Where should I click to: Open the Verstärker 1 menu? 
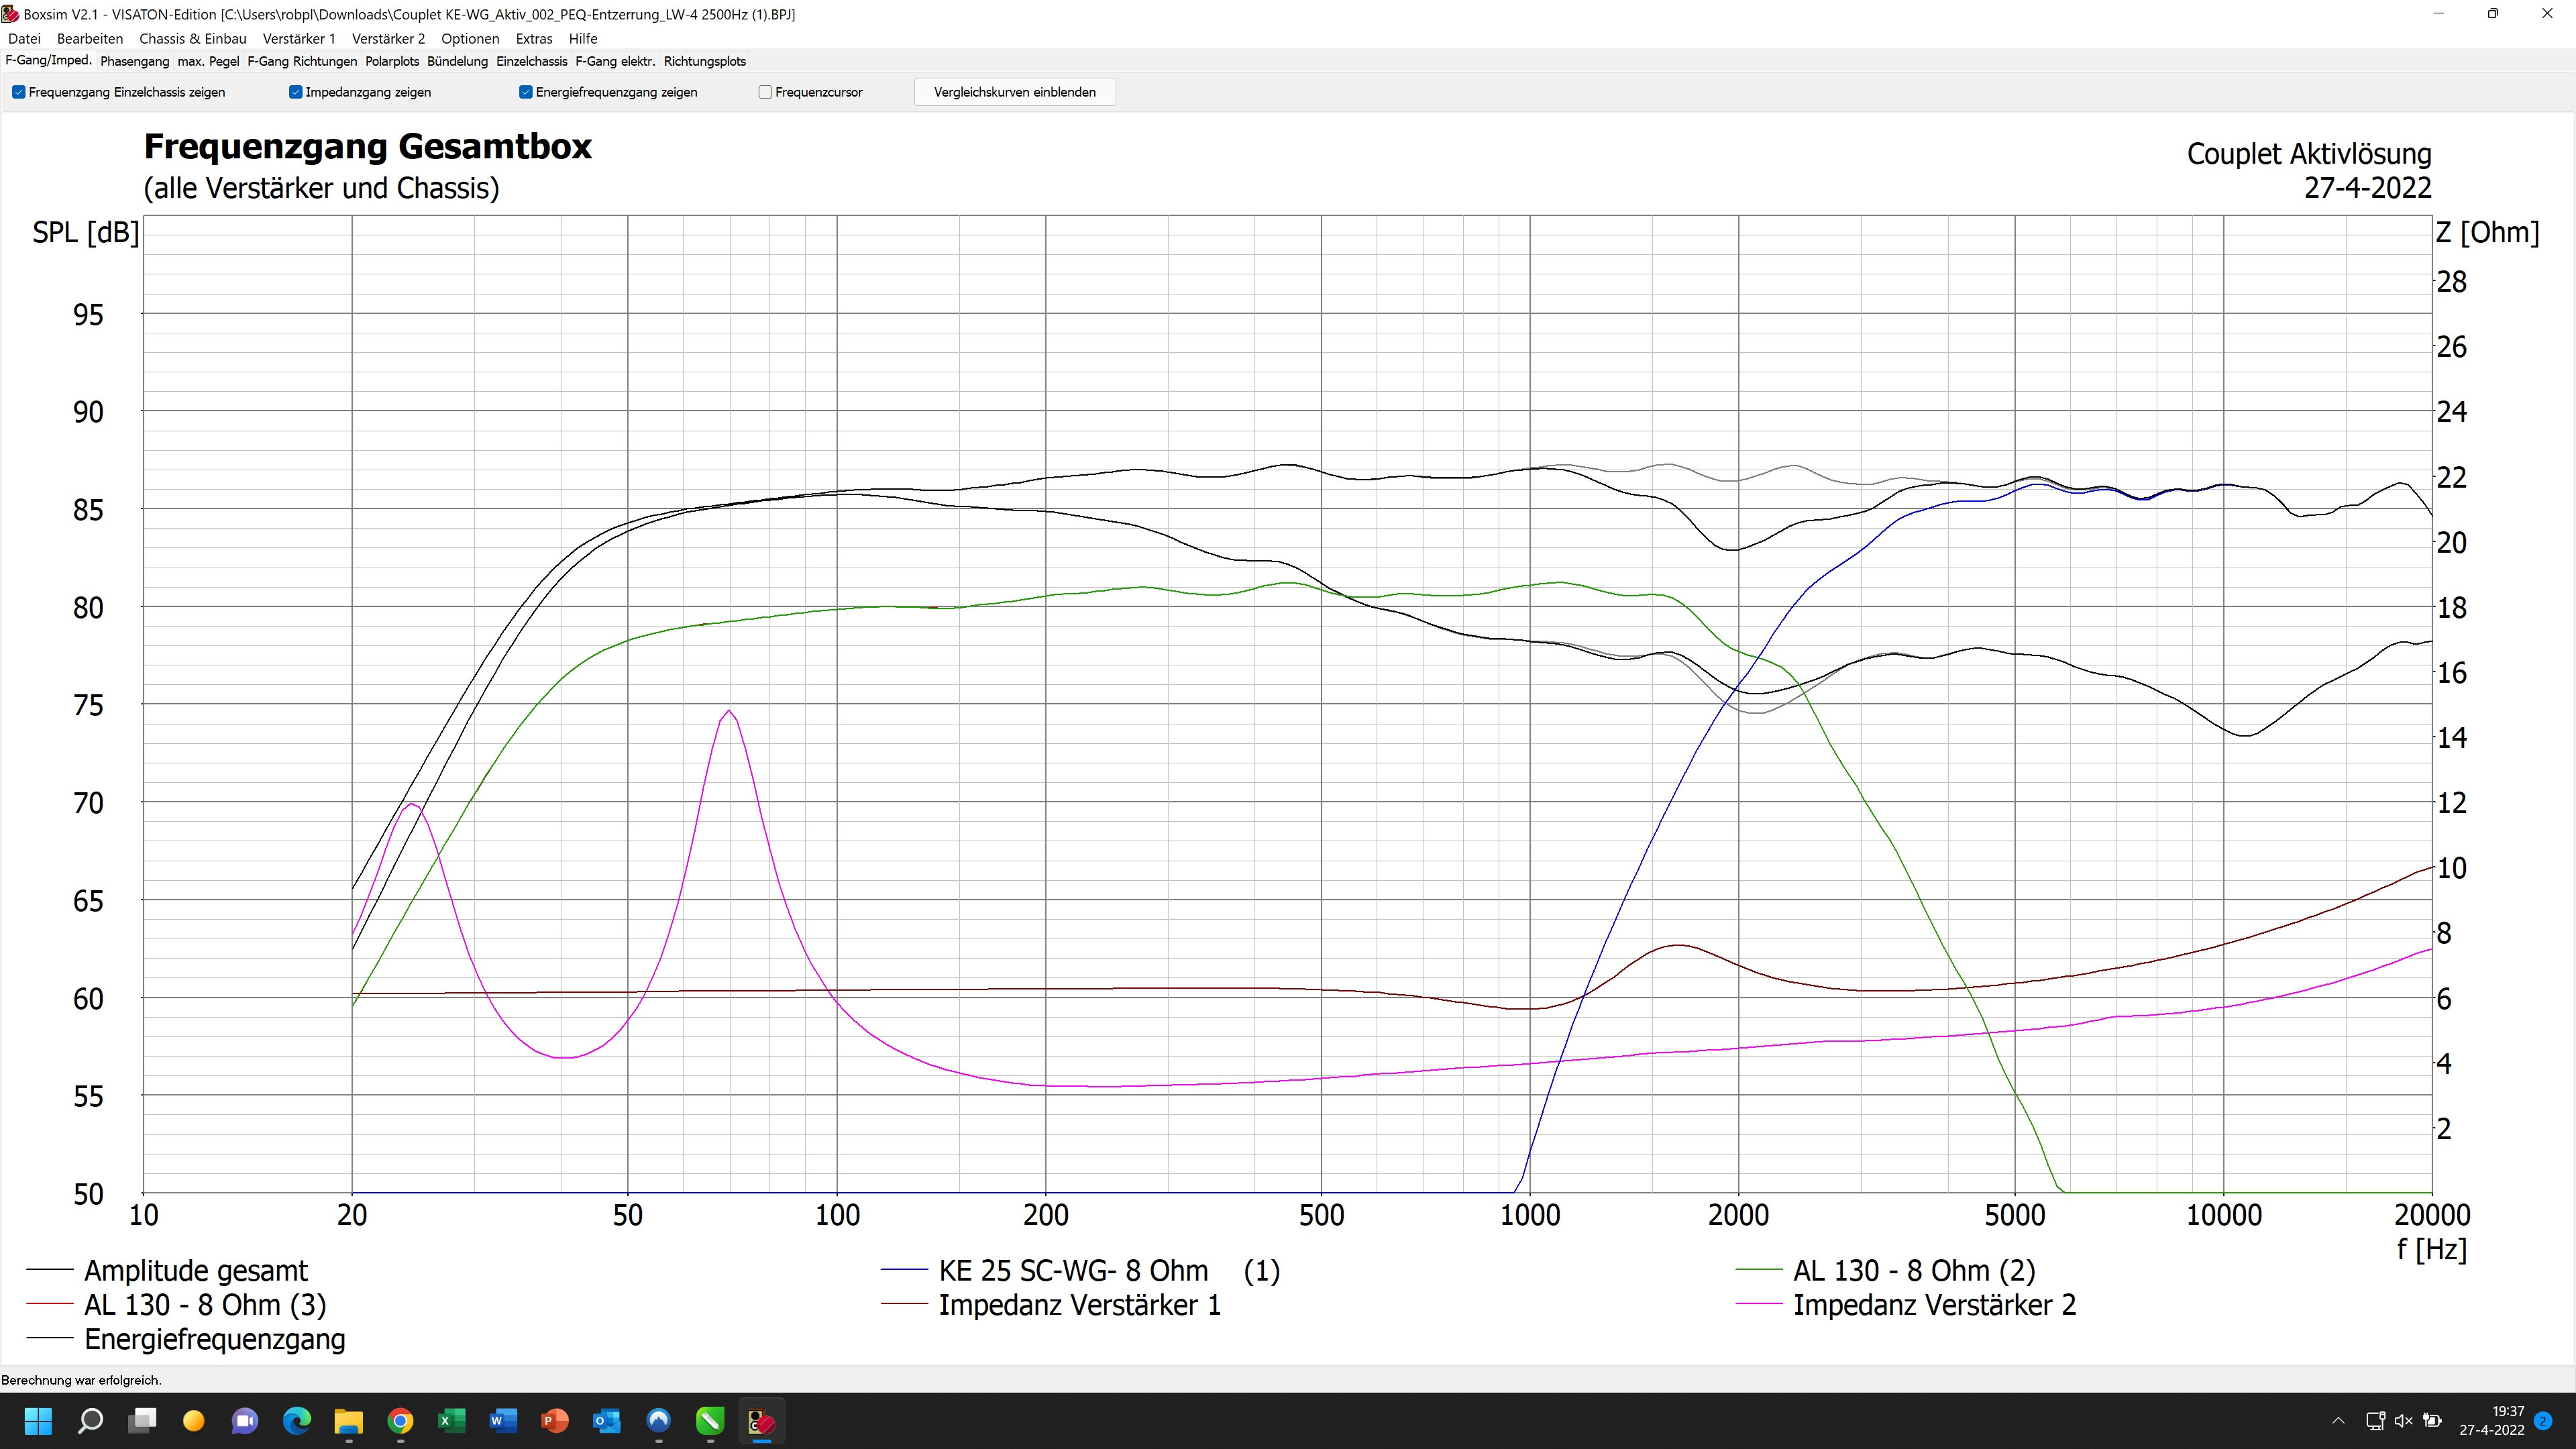[298, 38]
